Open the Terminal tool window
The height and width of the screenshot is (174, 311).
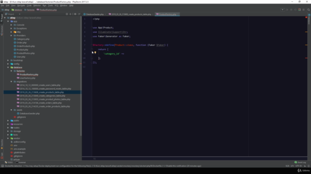(21, 162)
